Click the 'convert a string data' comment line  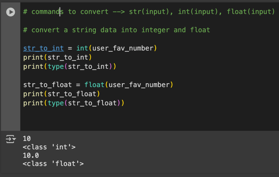116,30
